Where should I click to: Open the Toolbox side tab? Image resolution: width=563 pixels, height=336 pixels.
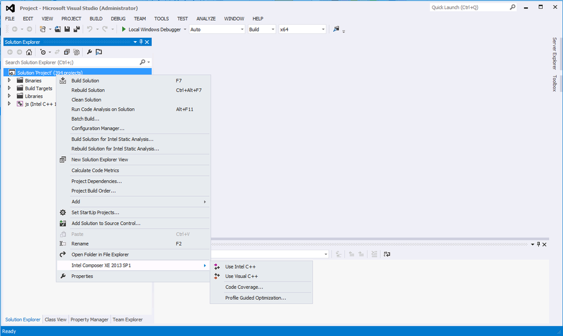[555, 83]
